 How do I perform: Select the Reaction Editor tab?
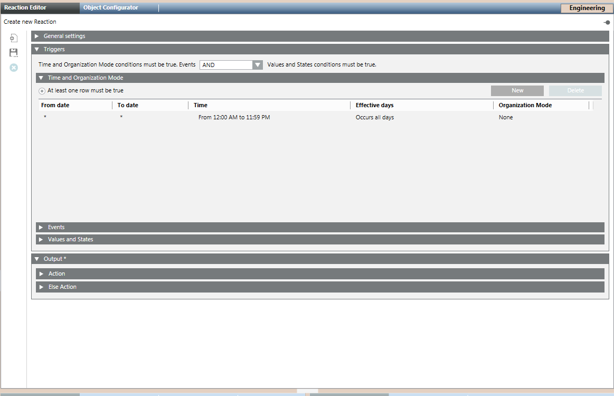25,8
